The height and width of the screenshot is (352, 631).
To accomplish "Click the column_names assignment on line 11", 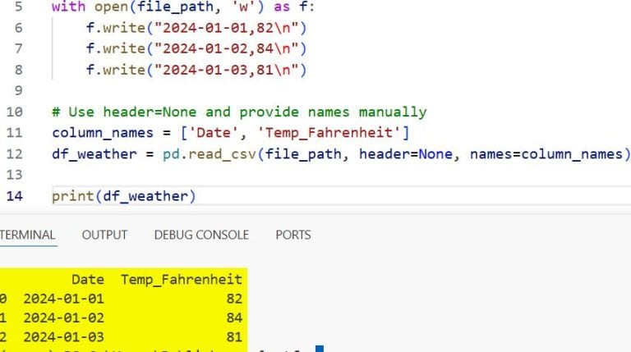I will 230,133.
